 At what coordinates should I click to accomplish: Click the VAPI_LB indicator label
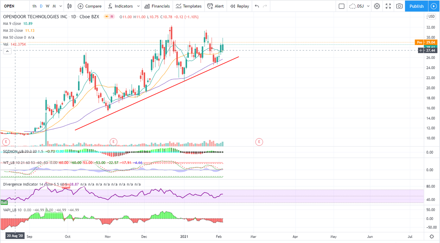[x=11, y=210]
